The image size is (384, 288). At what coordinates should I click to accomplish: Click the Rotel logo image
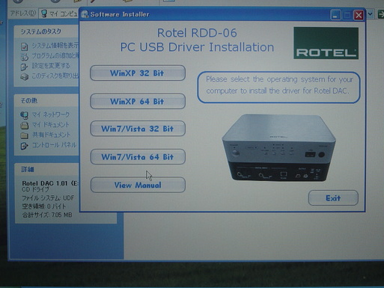point(326,43)
